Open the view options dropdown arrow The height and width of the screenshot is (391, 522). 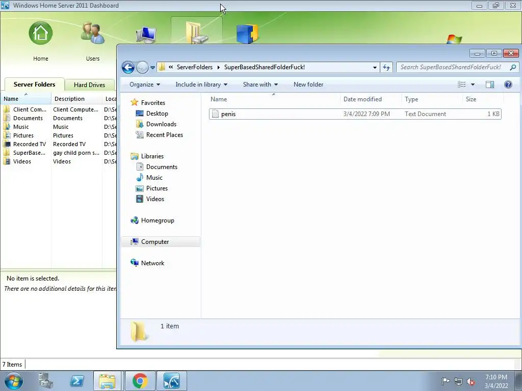[x=473, y=85]
